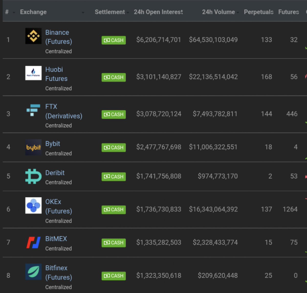Image resolution: width=307 pixels, height=293 pixels.
Task: Select BitMEX open interest $1,335,282,503
Action: [159, 242]
